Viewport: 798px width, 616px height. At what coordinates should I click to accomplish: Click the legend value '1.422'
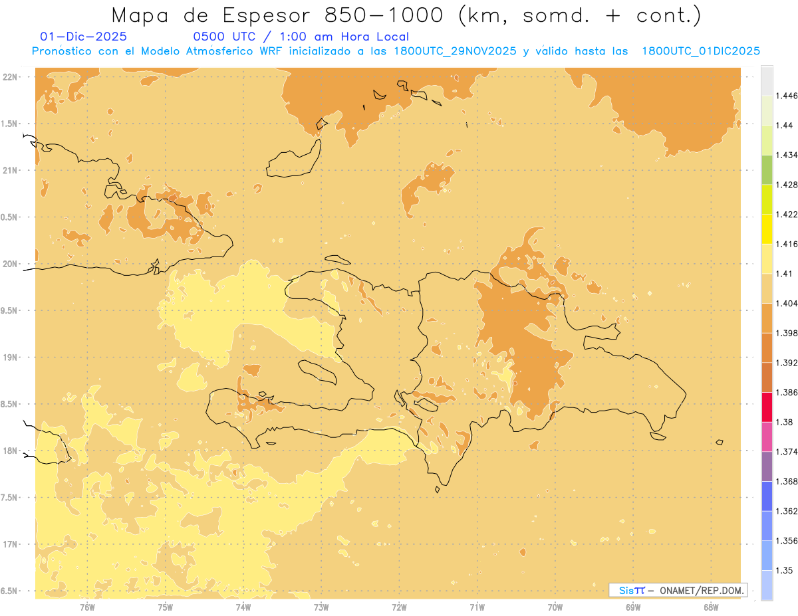[x=787, y=214]
